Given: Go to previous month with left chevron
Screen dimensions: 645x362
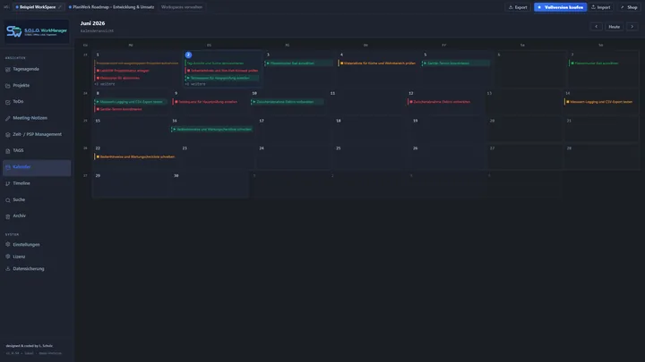Looking at the screenshot, I should click(596, 27).
